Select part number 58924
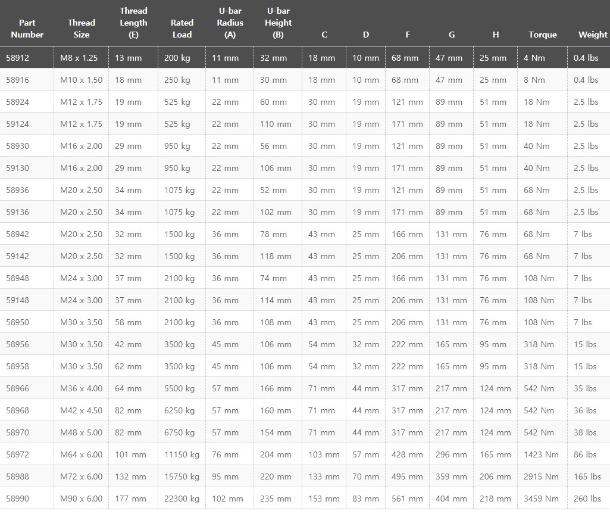Image resolution: width=610 pixels, height=517 pixels. [17, 102]
